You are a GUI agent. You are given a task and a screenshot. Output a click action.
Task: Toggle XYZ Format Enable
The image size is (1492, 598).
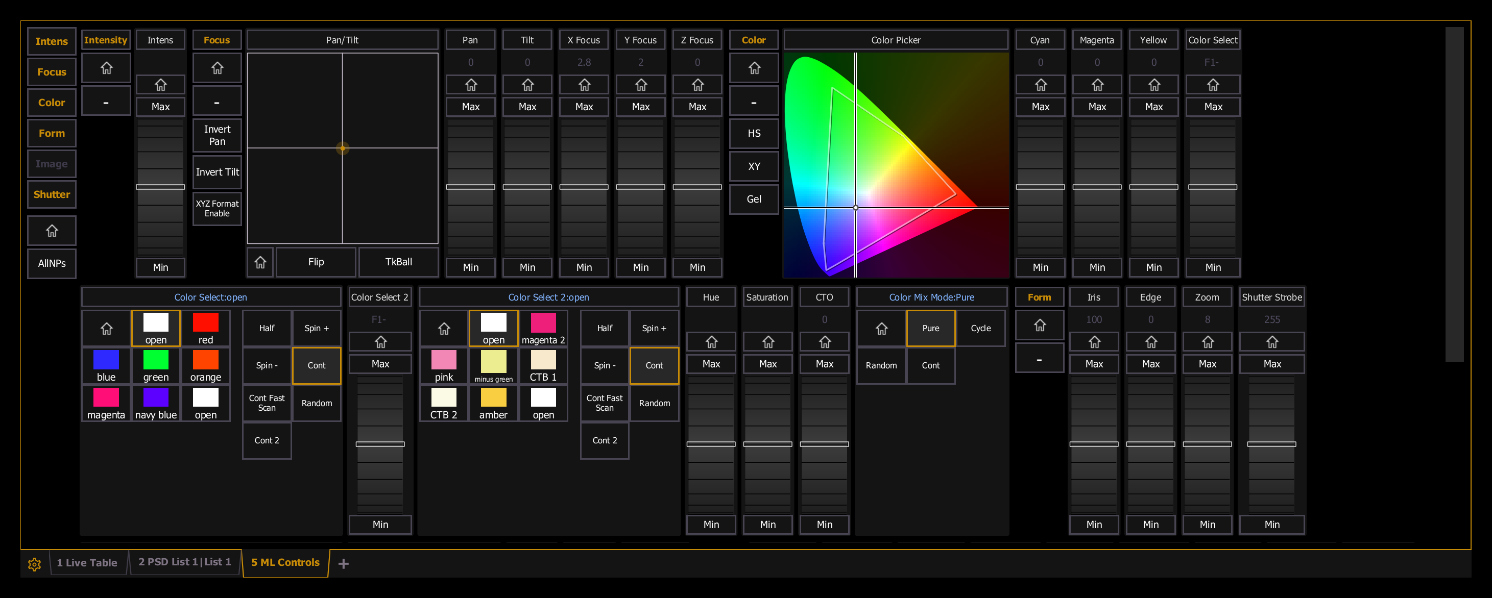coord(216,208)
